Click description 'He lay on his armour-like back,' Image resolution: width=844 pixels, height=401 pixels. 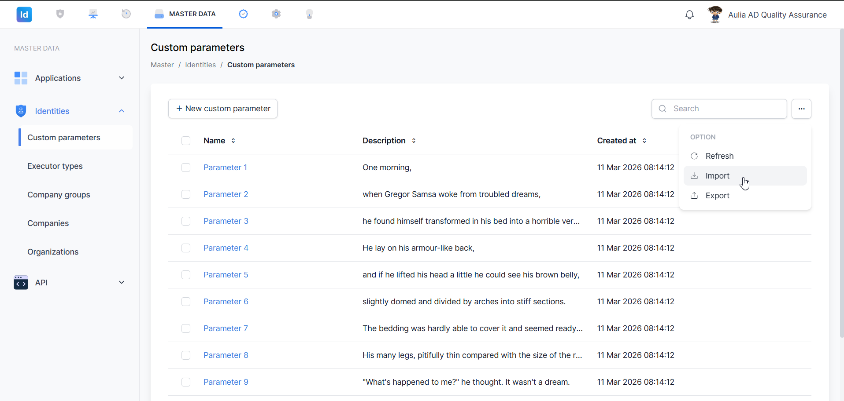(x=418, y=248)
